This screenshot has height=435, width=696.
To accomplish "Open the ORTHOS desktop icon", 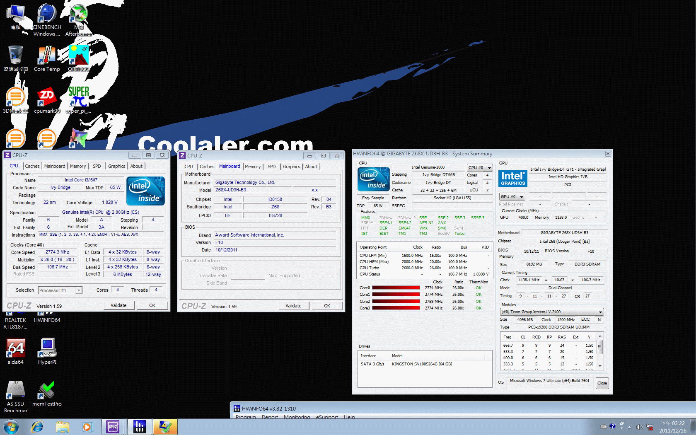I will click(78, 58).
